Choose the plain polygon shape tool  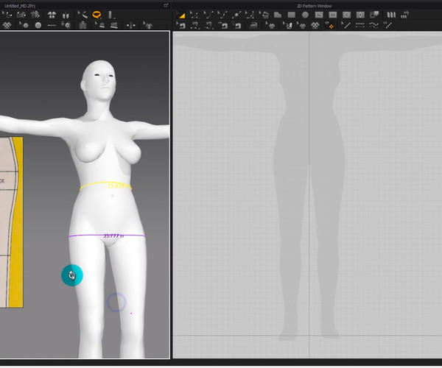coord(278,15)
